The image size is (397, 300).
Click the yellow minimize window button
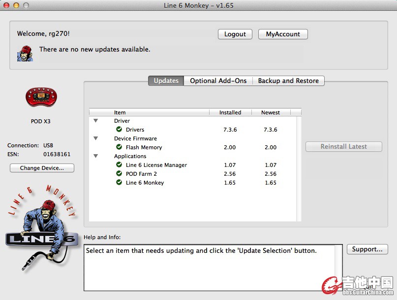16,5
